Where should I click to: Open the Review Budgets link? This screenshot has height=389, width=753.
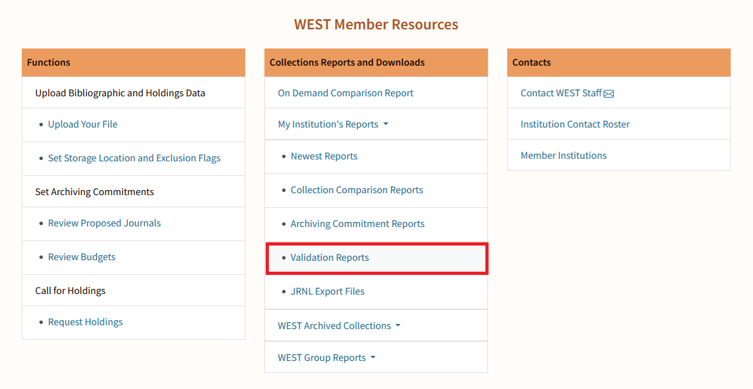(x=82, y=257)
